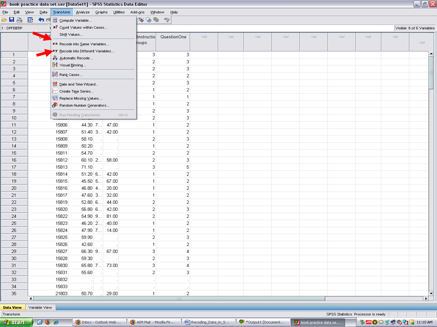Click the Date and Time Wizard icon
Screen dimensions: 437x327
pyautogui.click(x=55, y=84)
